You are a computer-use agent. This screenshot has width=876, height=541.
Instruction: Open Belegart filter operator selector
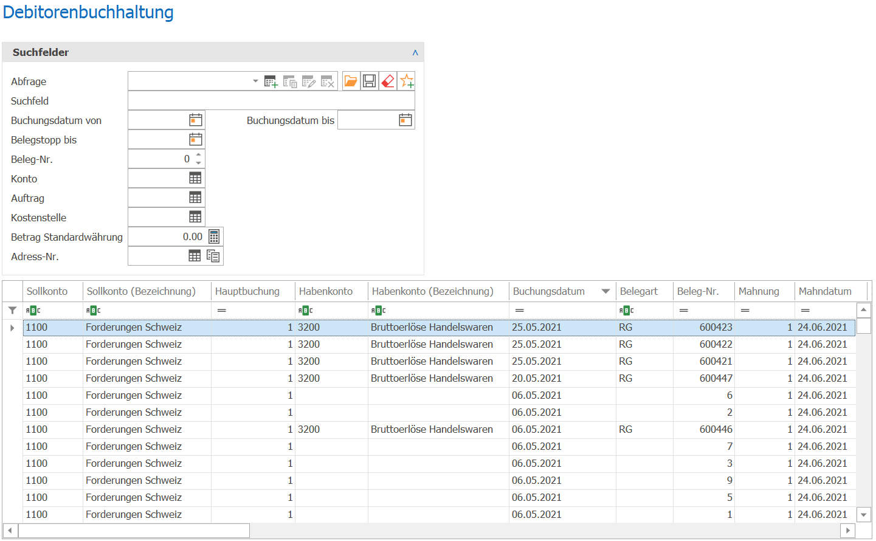coord(627,310)
